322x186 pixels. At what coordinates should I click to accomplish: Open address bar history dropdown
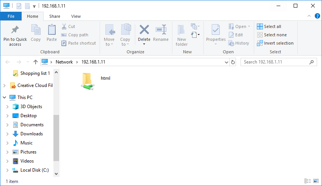click(x=226, y=62)
